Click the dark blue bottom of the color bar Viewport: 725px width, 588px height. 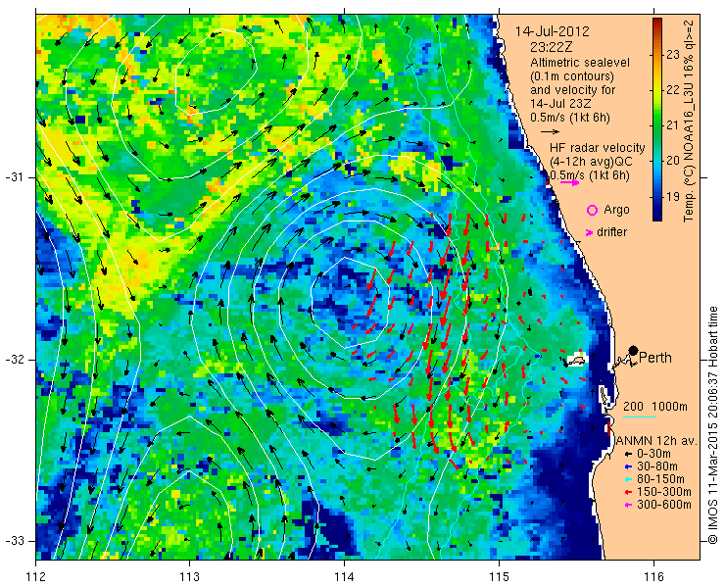657,216
